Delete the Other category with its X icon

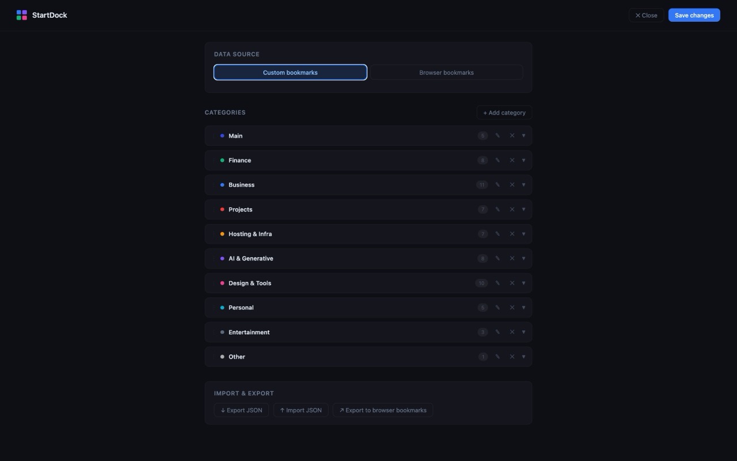(x=512, y=357)
